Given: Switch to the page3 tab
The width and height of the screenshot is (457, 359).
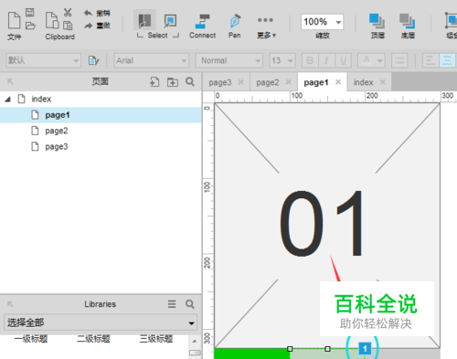Looking at the screenshot, I should [220, 82].
